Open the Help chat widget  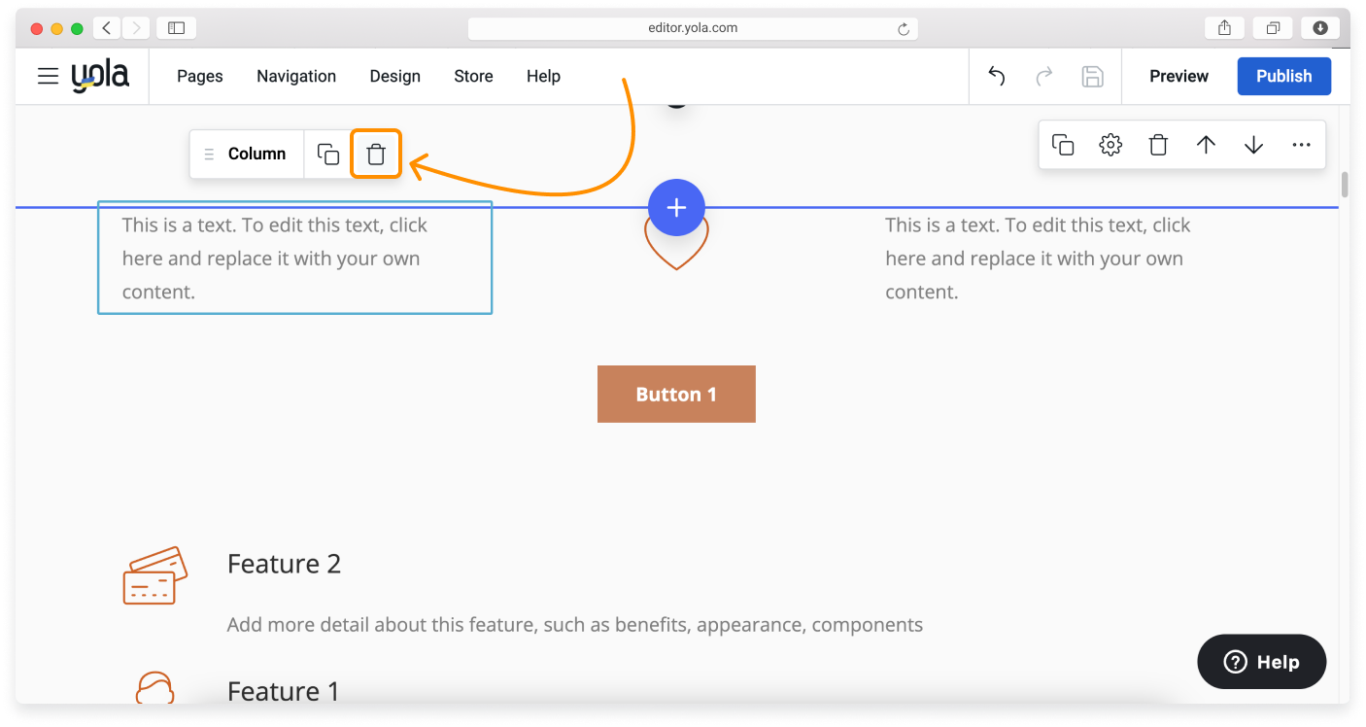1261,662
